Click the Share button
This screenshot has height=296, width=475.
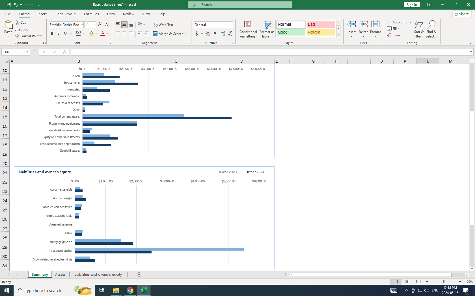tap(462, 14)
